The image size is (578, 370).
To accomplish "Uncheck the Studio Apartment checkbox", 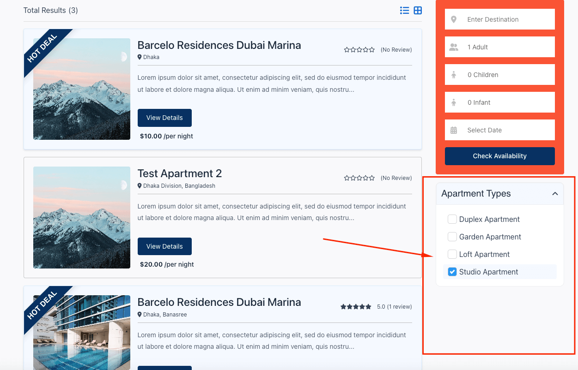I will 452,272.
